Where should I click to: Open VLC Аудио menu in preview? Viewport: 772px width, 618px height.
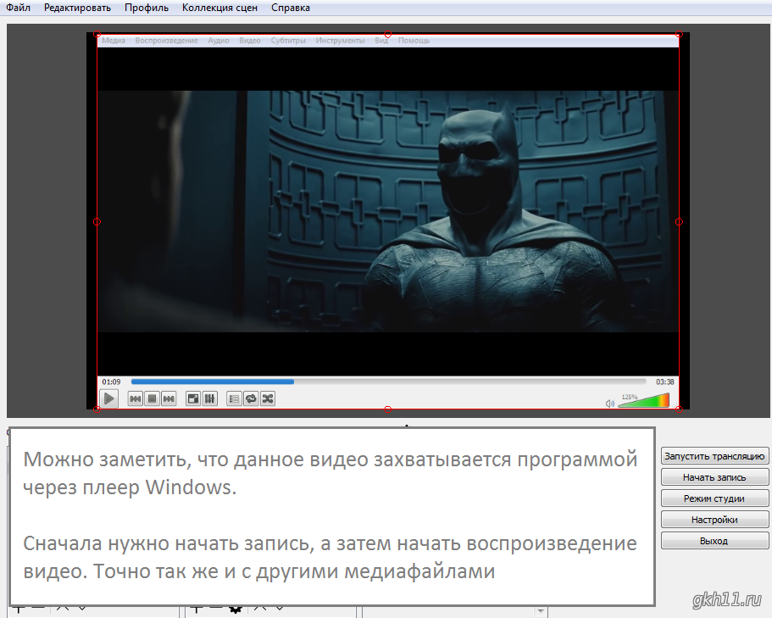(x=218, y=41)
